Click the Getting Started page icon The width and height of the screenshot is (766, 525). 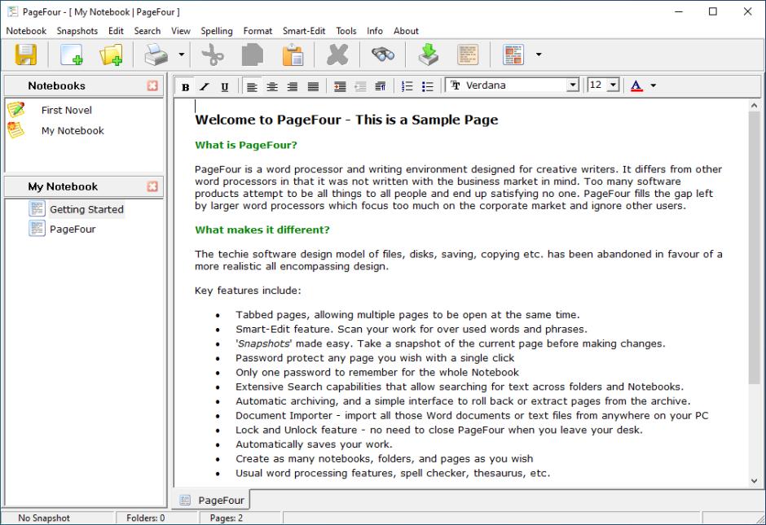(37, 209)
